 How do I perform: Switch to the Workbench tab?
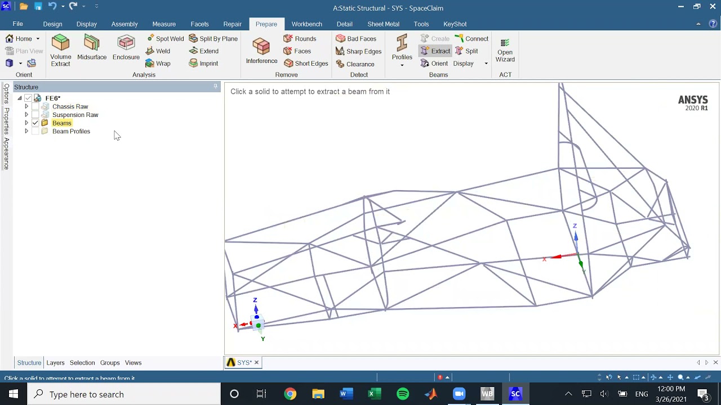point(307,24)
